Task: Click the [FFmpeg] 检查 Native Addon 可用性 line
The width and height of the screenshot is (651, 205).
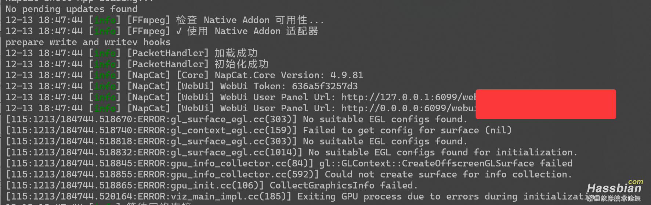Action: pyautogui.click(x=225, y=20)
